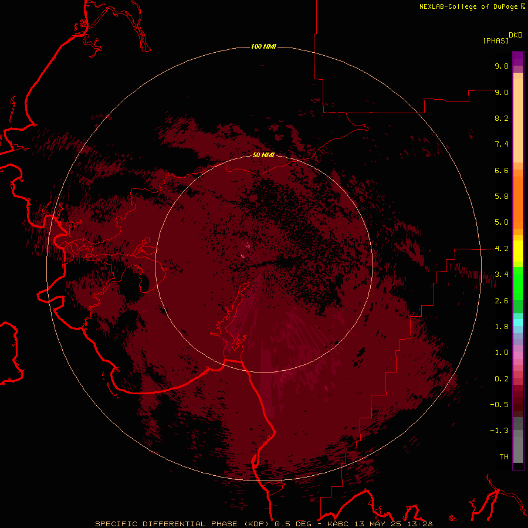Click the 7.4 scale value

coord(502,144)
